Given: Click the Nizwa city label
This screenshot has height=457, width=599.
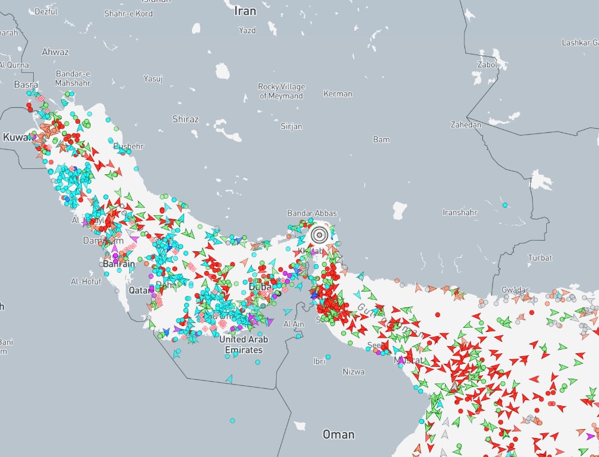Looking at the screenshot, I should pyautogui.click(x=354, y=372).
